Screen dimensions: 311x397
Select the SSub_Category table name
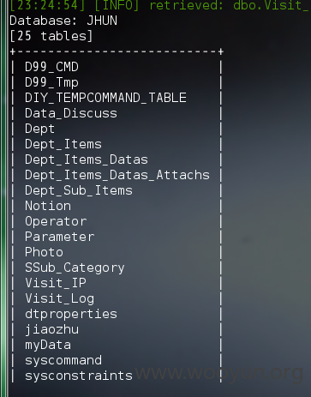pyautogui.click(x=75, y=268)
